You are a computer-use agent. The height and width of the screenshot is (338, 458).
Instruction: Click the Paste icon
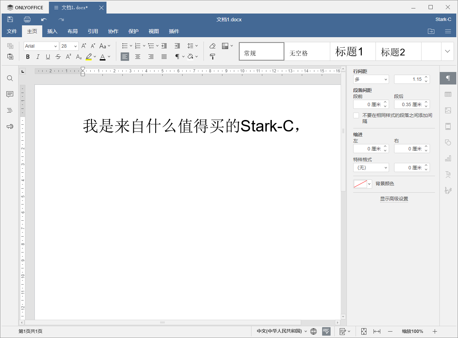pyautogui.click(x=10, y=56)
